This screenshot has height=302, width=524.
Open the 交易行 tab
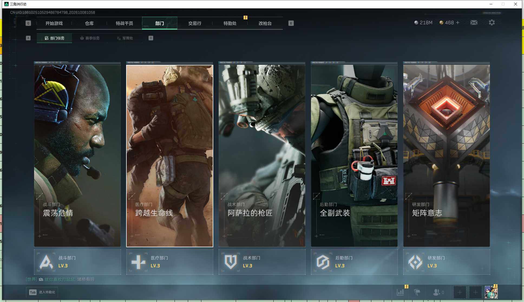[195, 23]
